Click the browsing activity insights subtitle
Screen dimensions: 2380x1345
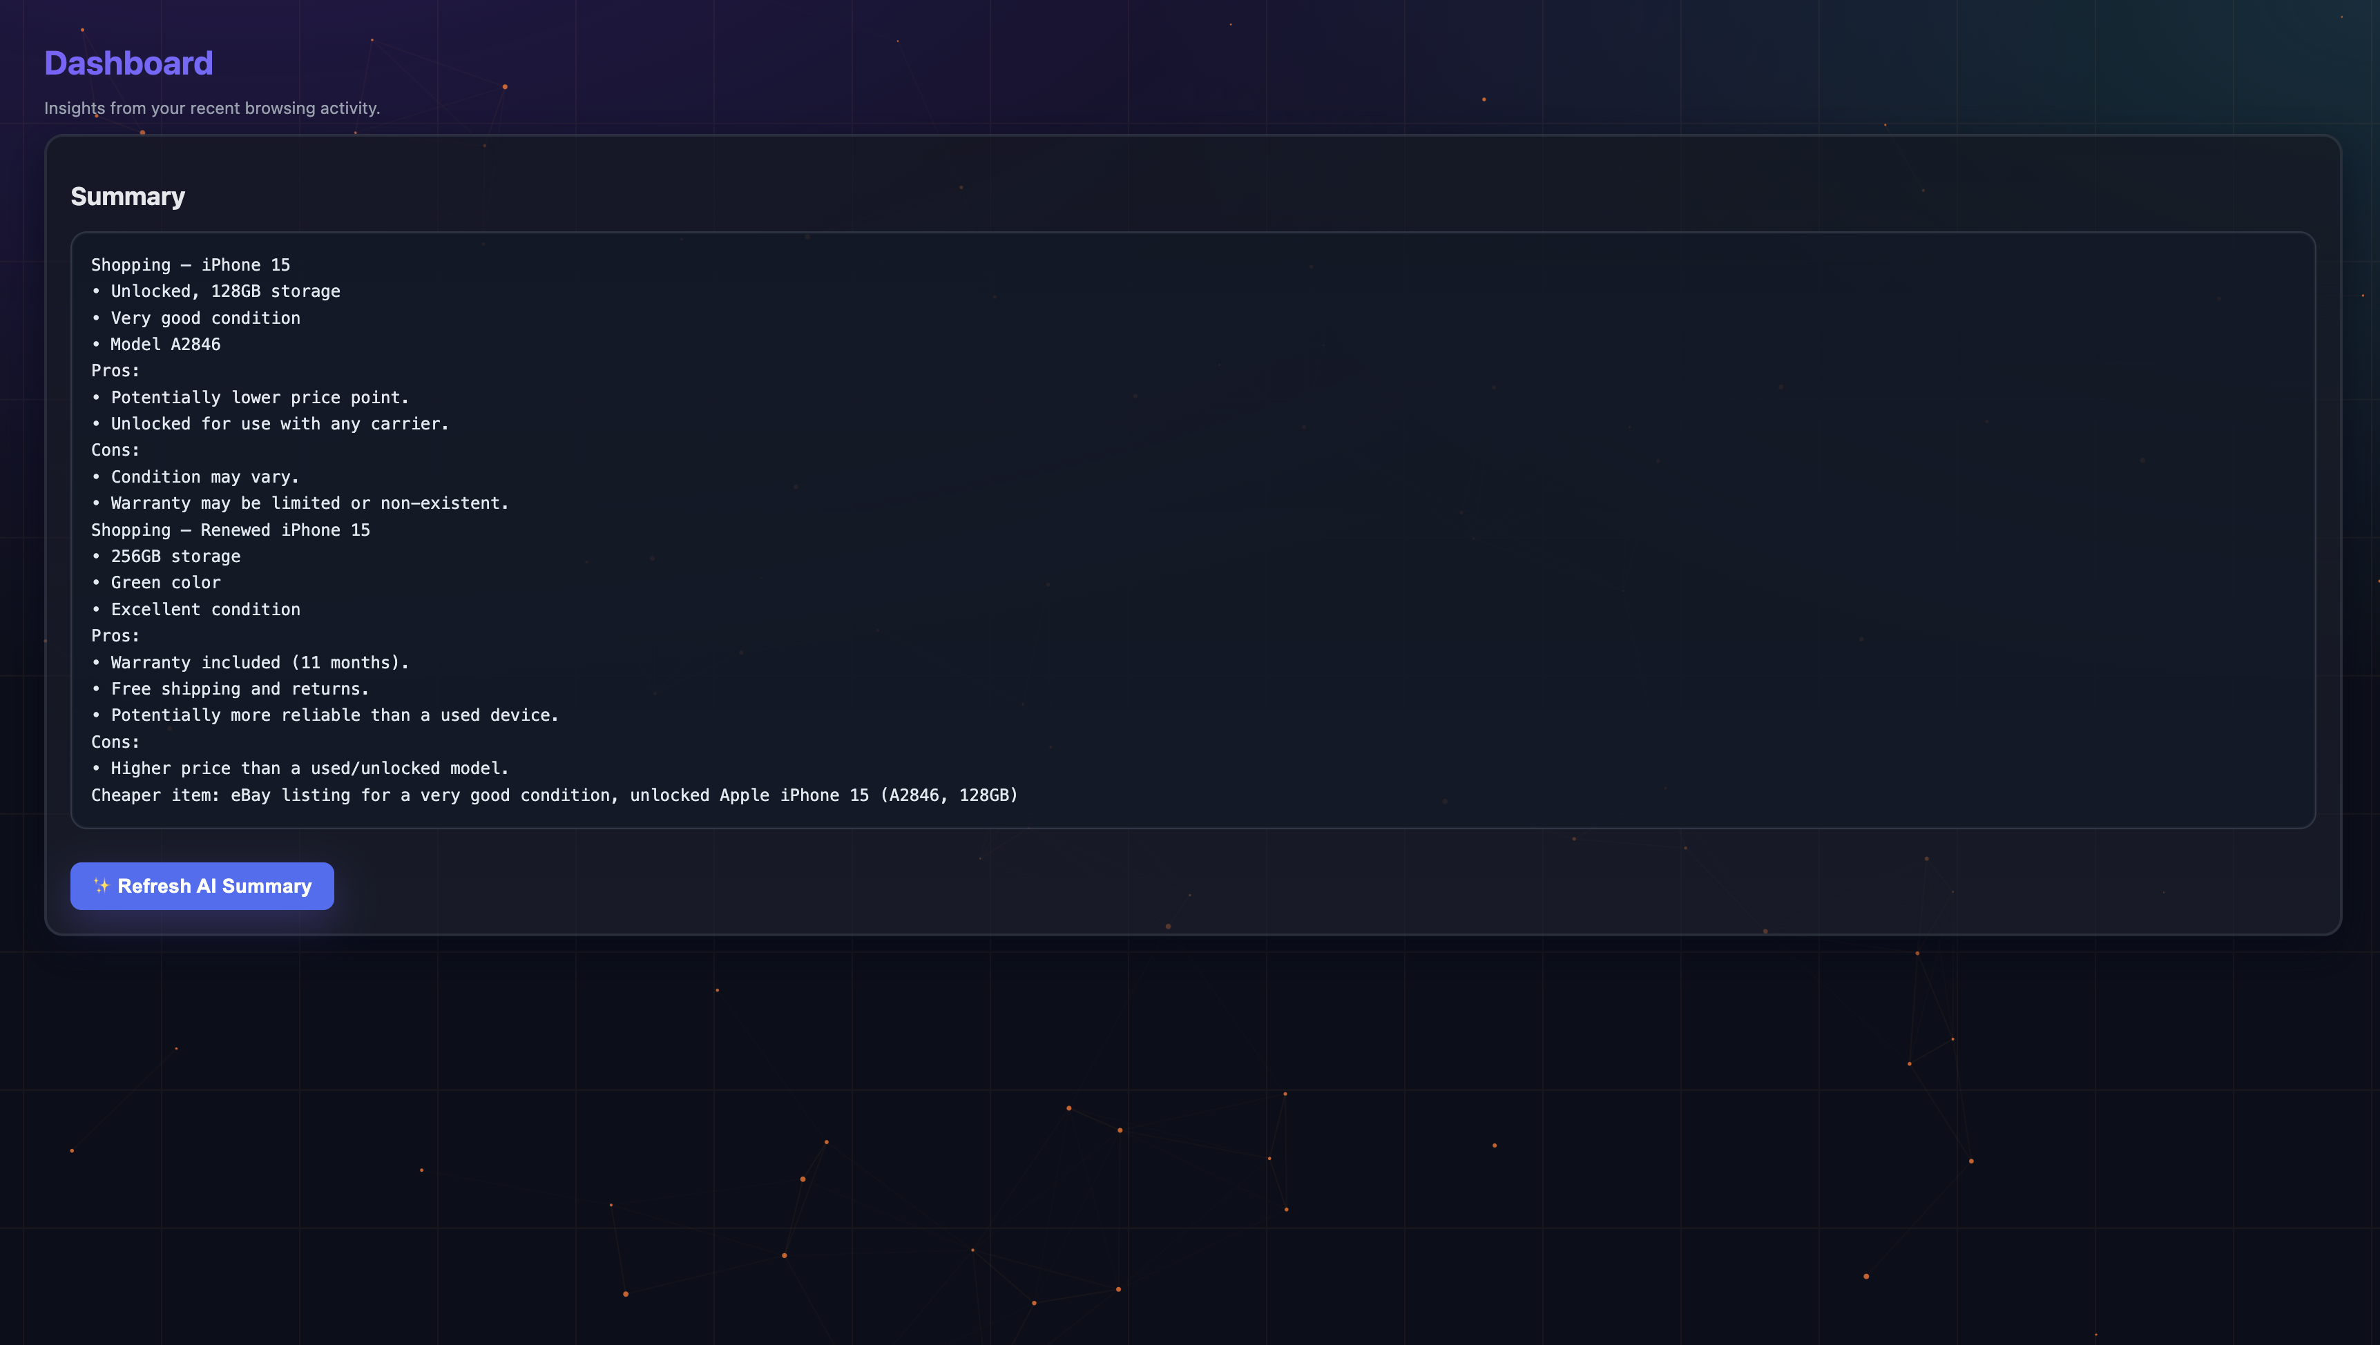click(211, 108)
